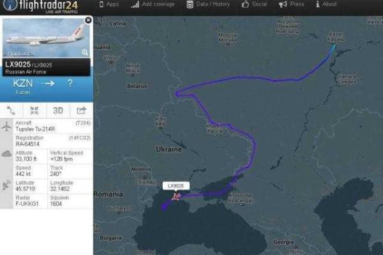The image size is (383, 255).
Task: Click the center-on-aircraft arrows icon
Action: click(x=34, y=110)
